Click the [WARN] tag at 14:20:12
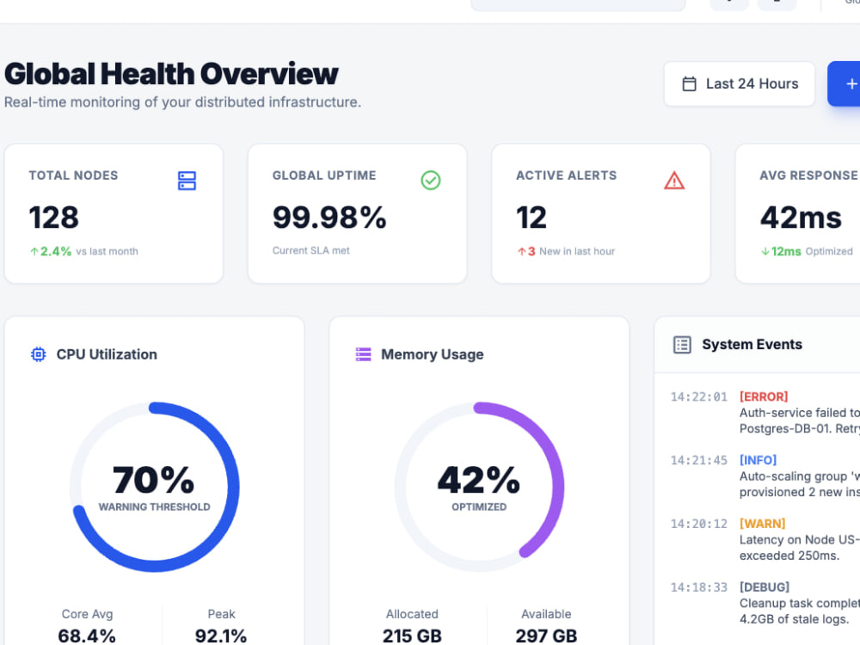 [762, 524]
